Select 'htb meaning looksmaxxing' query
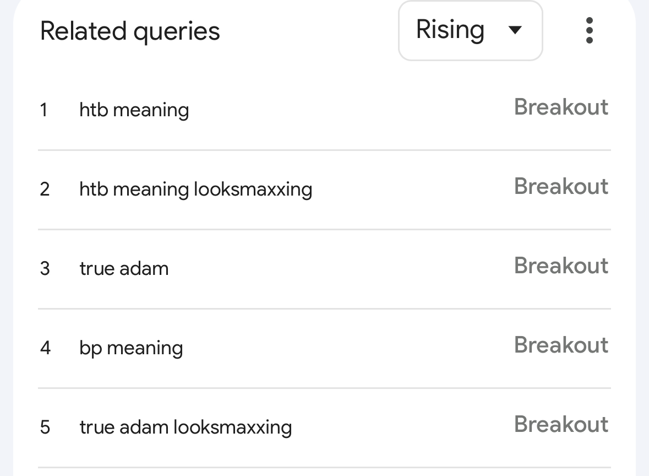The width and height of the screenshot is (649, 476). [195, 190]
